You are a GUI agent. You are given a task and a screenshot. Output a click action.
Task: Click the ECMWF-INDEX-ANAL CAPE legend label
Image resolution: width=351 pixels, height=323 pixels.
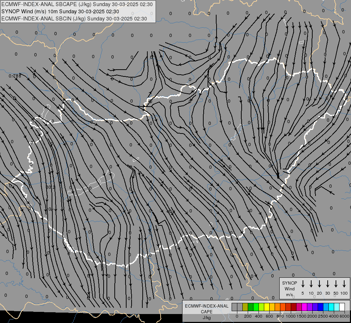click(207, 309)
